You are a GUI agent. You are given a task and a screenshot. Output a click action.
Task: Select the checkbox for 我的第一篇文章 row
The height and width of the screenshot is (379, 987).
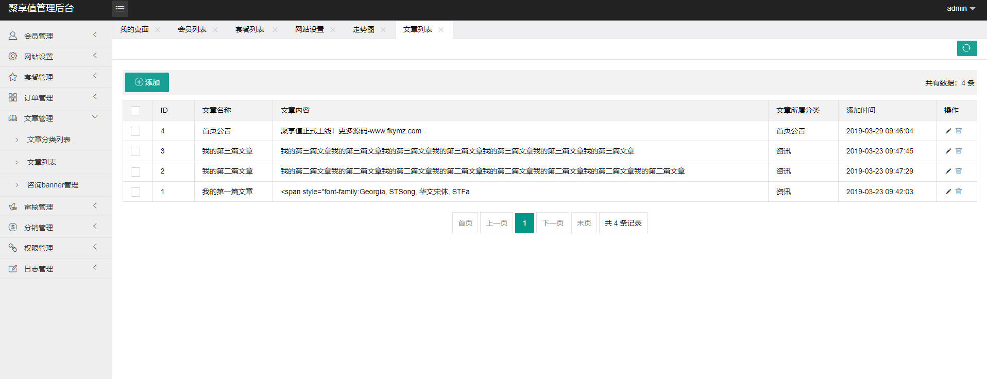135,192
